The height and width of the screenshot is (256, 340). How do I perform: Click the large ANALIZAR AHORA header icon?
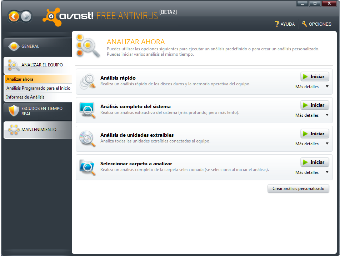pyautogui.click(x=88, y=46)
